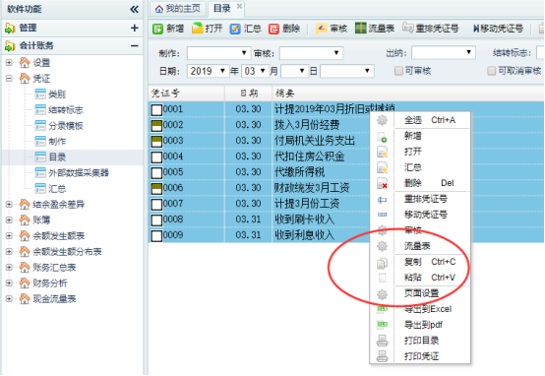The height and width of the screenshot is (376, 545).
Task: Click the 审核 toolbar icon
Action: [x=321, y=29]
